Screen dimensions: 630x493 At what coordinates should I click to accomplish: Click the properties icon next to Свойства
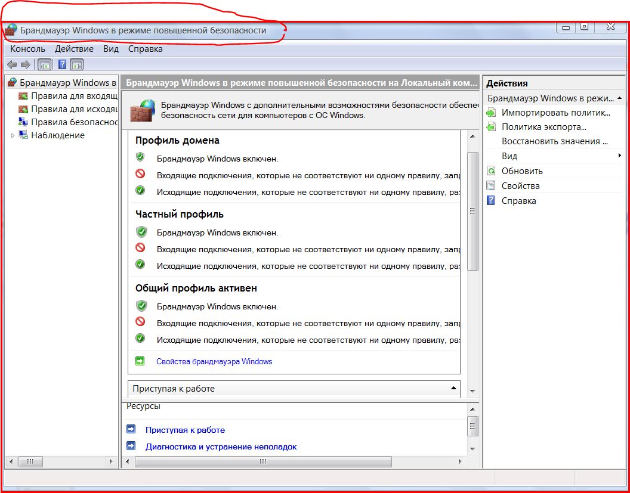point(491,186)
